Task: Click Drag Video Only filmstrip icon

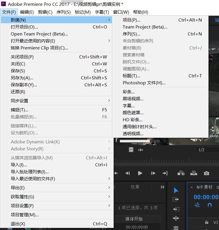Action: coord(131,150)
